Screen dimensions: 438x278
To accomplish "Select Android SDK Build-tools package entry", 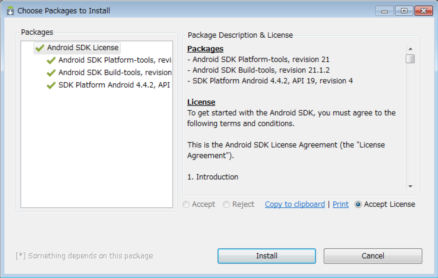I will click(109, 73).
